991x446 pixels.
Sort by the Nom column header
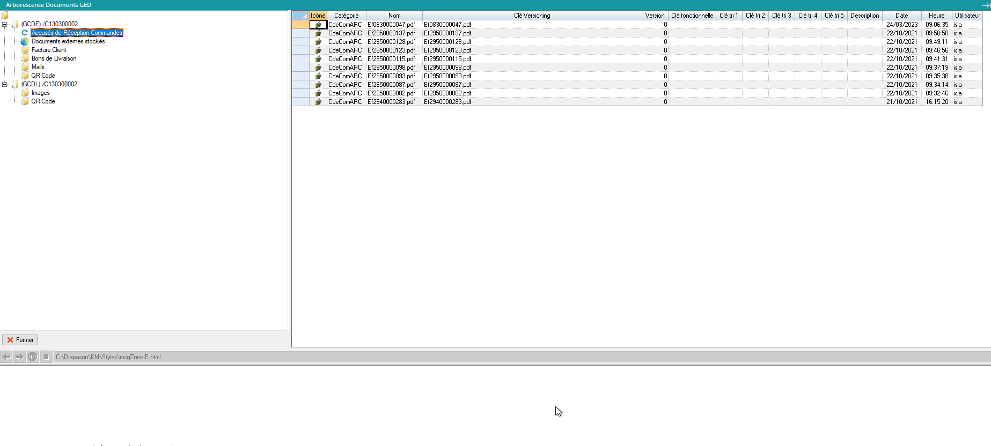(x=394, y=16)
